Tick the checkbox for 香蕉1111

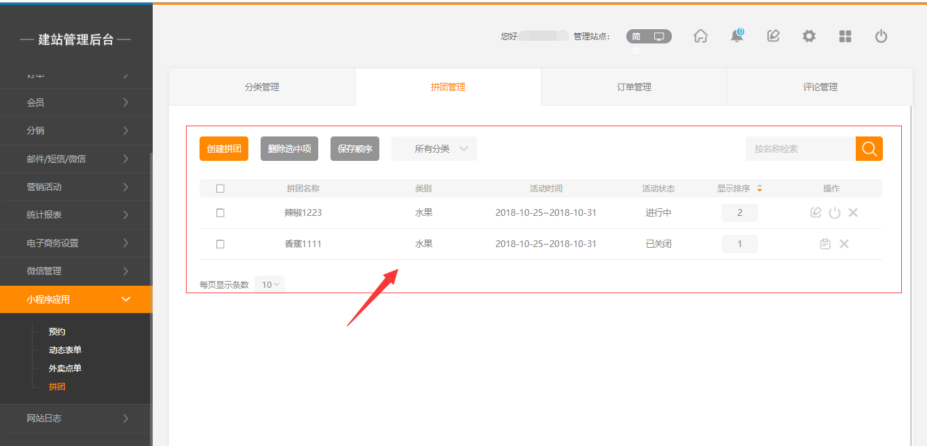(x=220, y=244)
